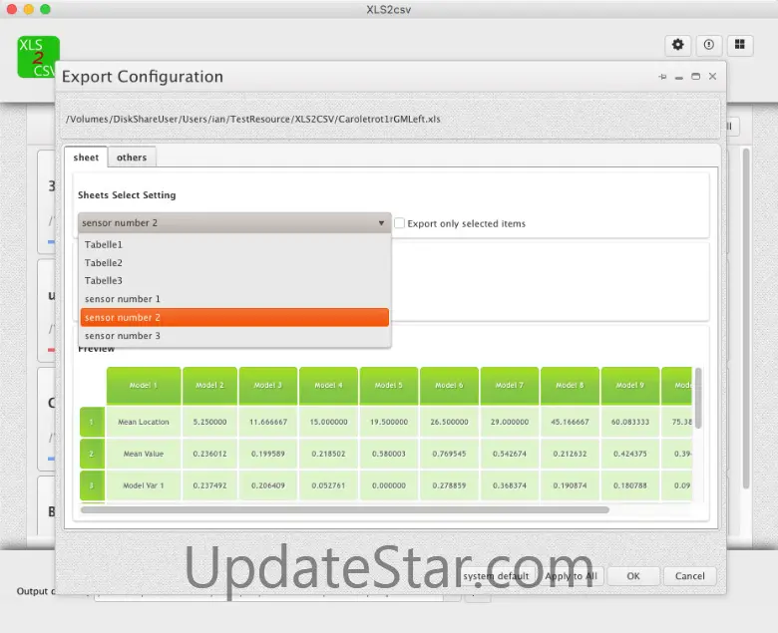Viewport: 778px width, 633px height.
Task: Click the xls file path text
Action: click(253, 119)
